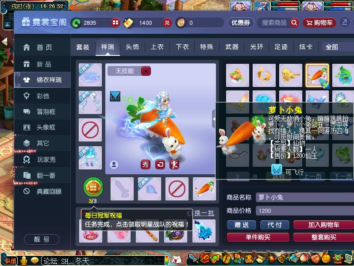Click the owned blue footprint slot
This screenshot has width=354, height=266.
pyautogui.click(x=150, y=189)
